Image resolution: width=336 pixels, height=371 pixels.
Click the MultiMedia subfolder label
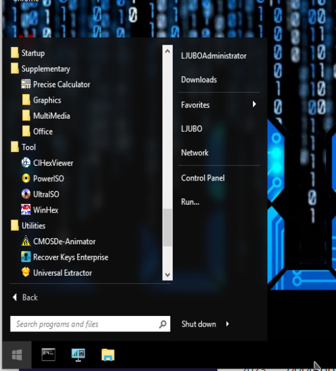pos(51,116)
